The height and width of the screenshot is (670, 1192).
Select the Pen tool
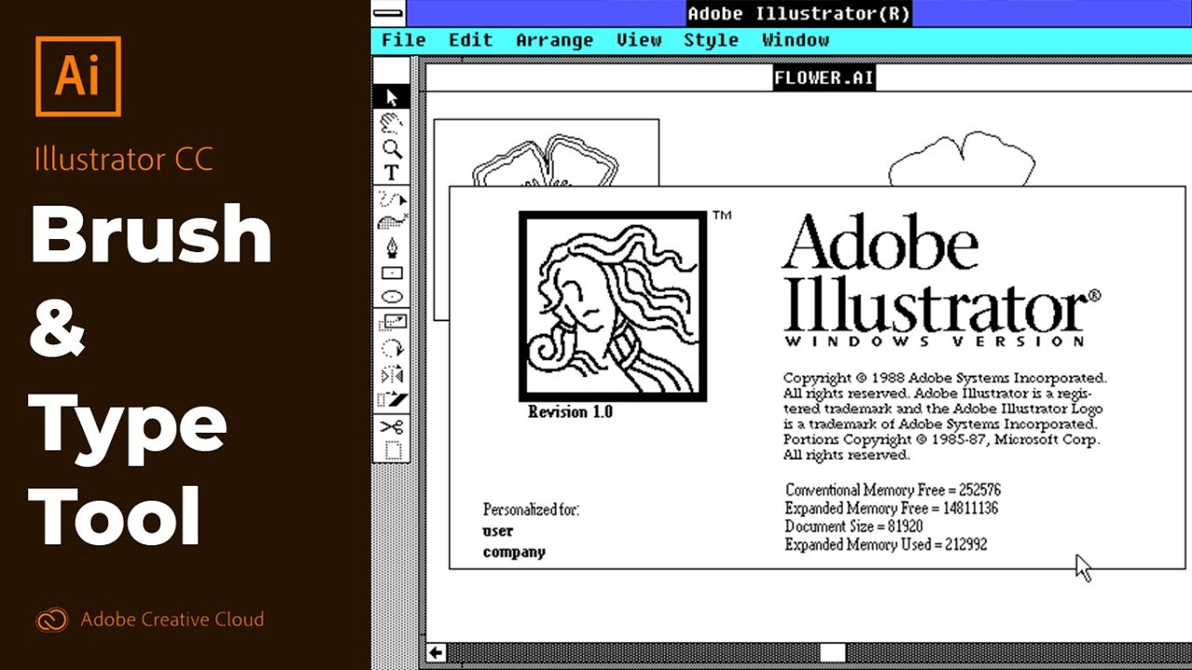[391, 248]
